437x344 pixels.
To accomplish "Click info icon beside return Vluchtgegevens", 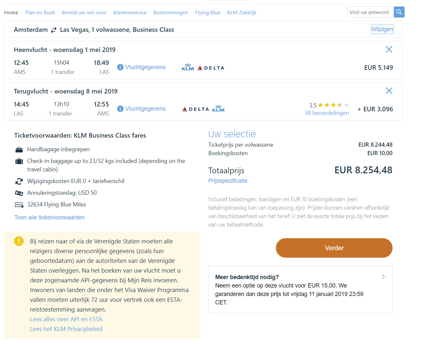I will point(120,109).
